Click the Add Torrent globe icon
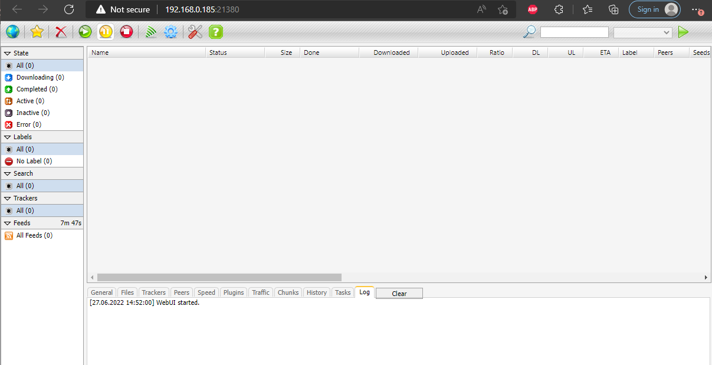The width and height of the screenshot is (712, 365). 12,32
